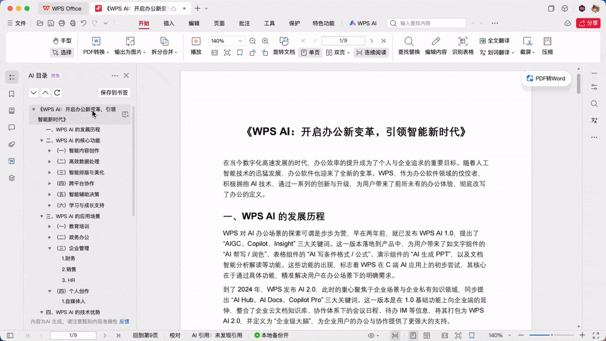The image size is (606, 341).
Task: Toggle continuous reading icon in status bar
Action: (x=395, y=335)
